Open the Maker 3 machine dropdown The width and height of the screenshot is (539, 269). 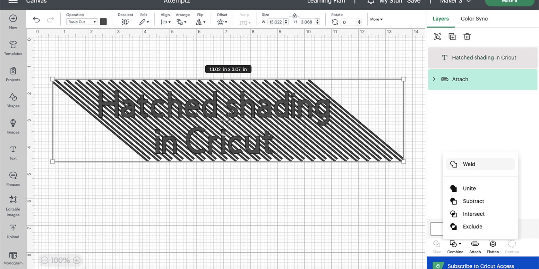pyautogui.click(x=455, y=2)
